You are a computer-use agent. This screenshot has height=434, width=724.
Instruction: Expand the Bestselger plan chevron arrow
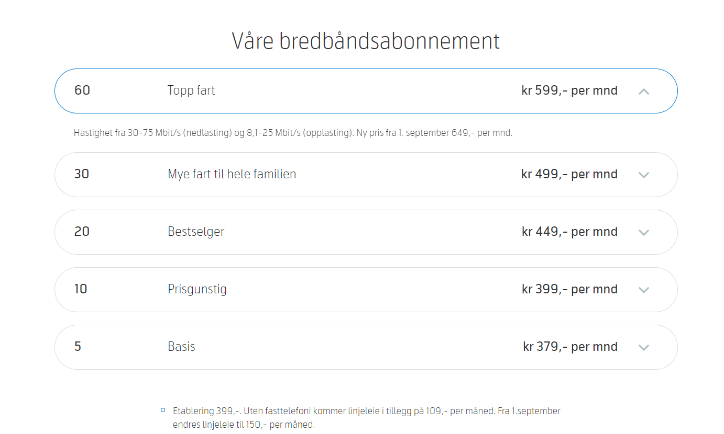pyautogui.click(x=644, y=232)
